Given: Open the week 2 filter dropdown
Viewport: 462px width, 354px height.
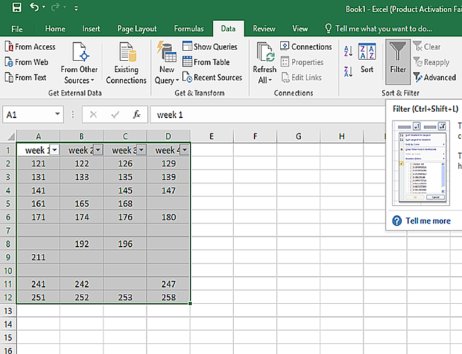Looking at the screenshot, I should tap(98, 150).
